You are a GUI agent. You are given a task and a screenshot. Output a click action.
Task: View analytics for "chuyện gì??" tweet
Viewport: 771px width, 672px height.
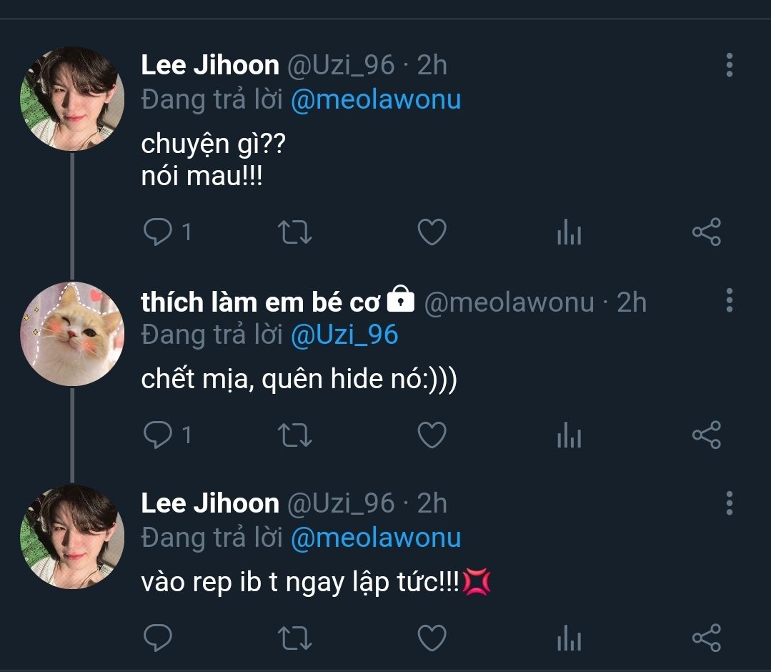569,233
